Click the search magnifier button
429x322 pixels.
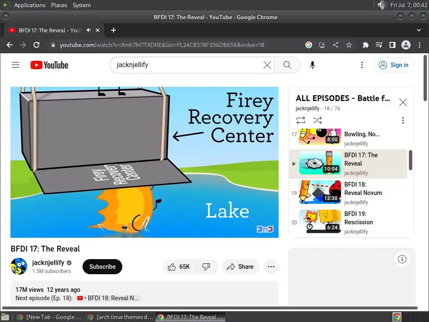287,65
